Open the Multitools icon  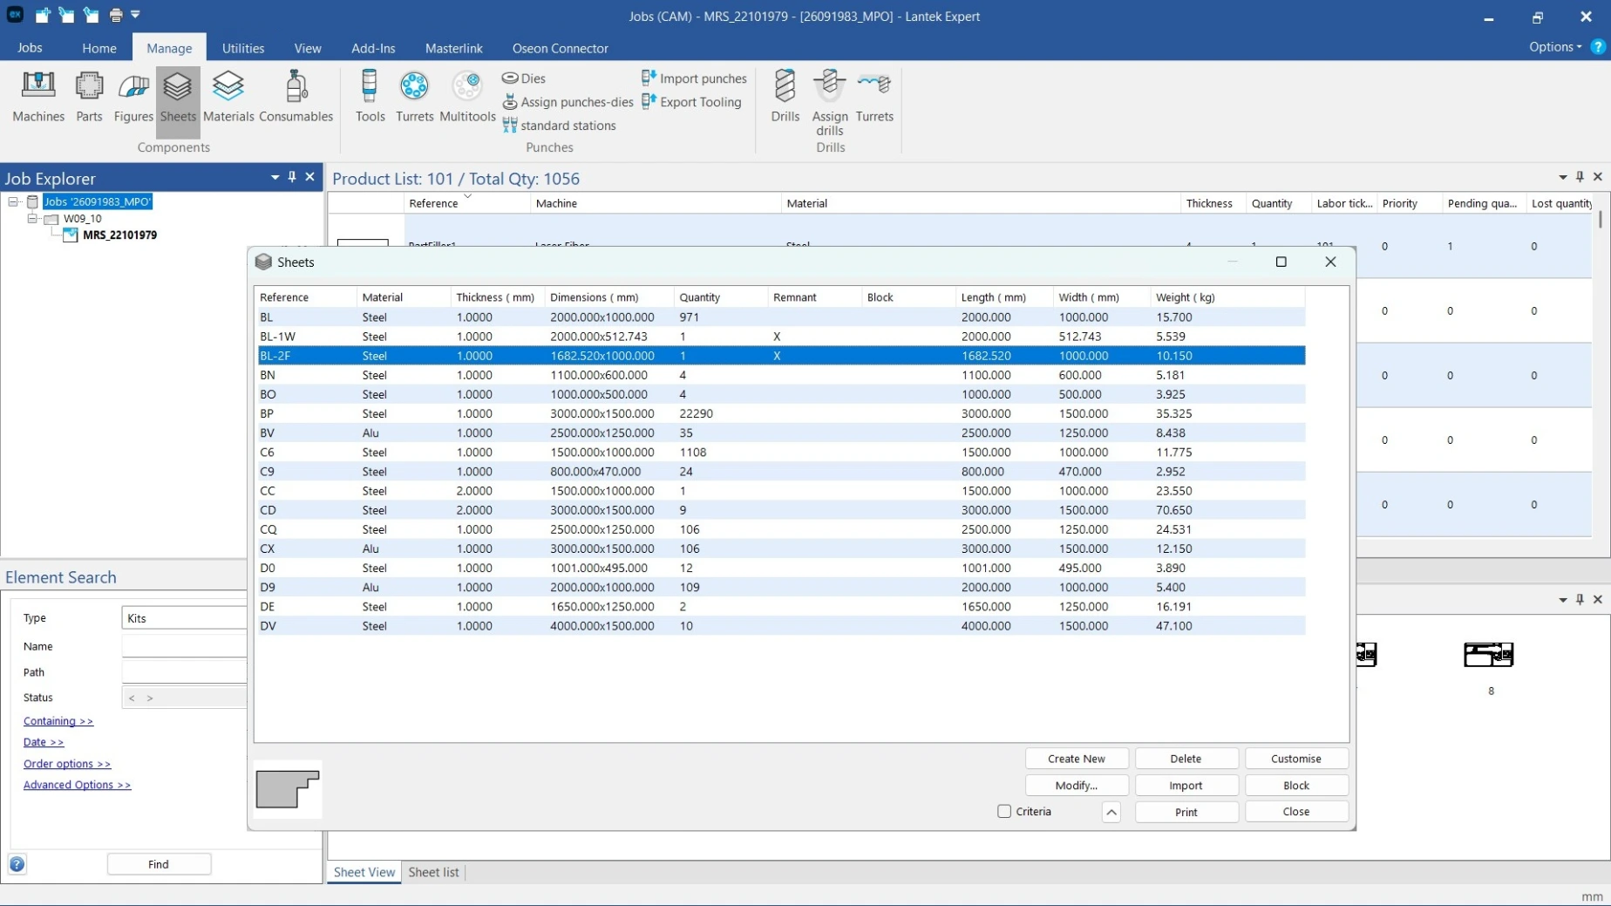coord(467,97)
